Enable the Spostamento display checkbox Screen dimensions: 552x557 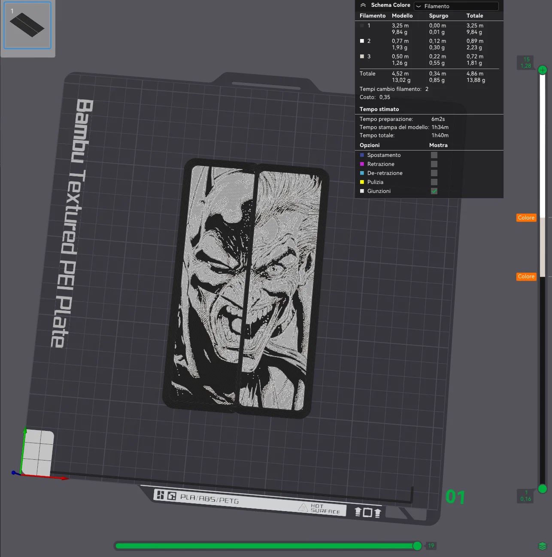(434, 155)
